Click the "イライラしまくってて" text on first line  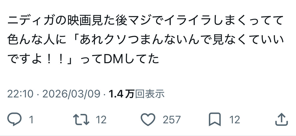click(x=224, y=21)
